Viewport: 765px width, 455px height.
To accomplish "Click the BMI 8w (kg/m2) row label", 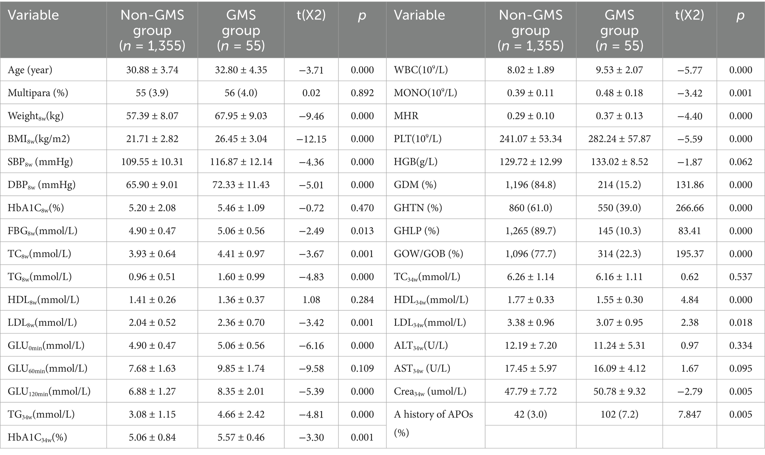I will (x=39, y=139).
